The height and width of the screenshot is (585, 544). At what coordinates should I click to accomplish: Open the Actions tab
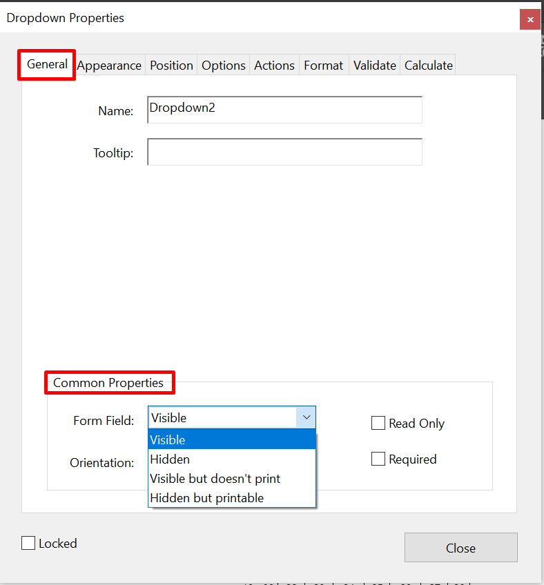pos(274,65)
